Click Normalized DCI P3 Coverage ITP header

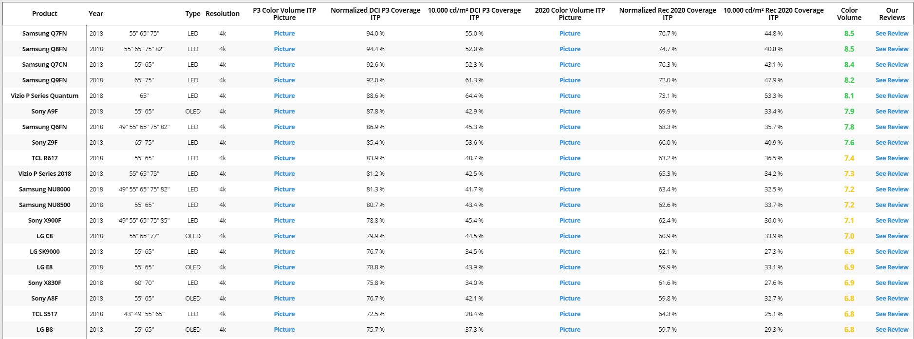(375, 14)
